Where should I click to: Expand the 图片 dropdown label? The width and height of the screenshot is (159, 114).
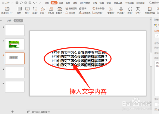tap(27, 13)
